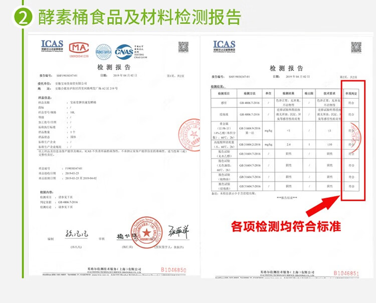This screenshot has height=303, width=376.
Task: Click the 单项判定 table header
Action: (x=351, y=94)
